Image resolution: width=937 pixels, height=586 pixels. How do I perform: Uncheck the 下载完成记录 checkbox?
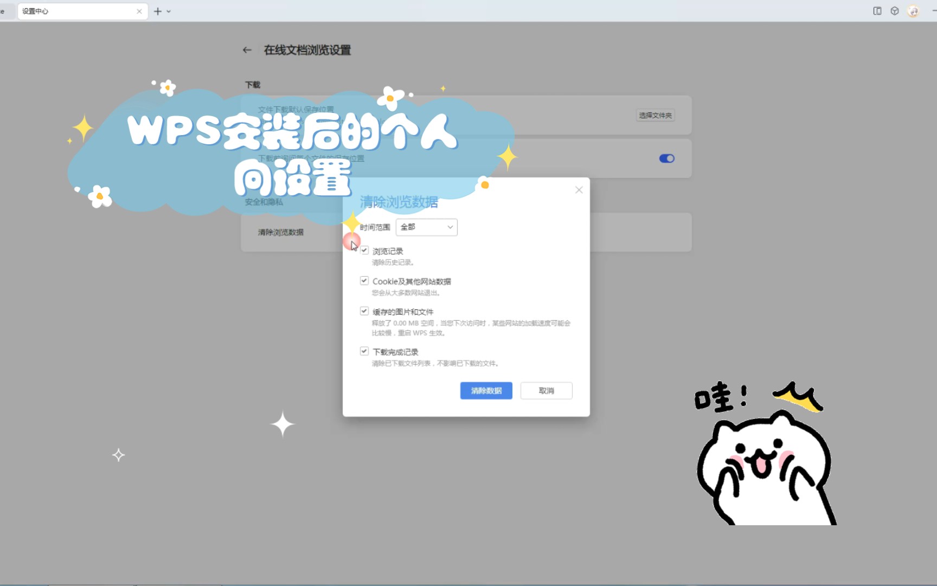pos(364,351)
